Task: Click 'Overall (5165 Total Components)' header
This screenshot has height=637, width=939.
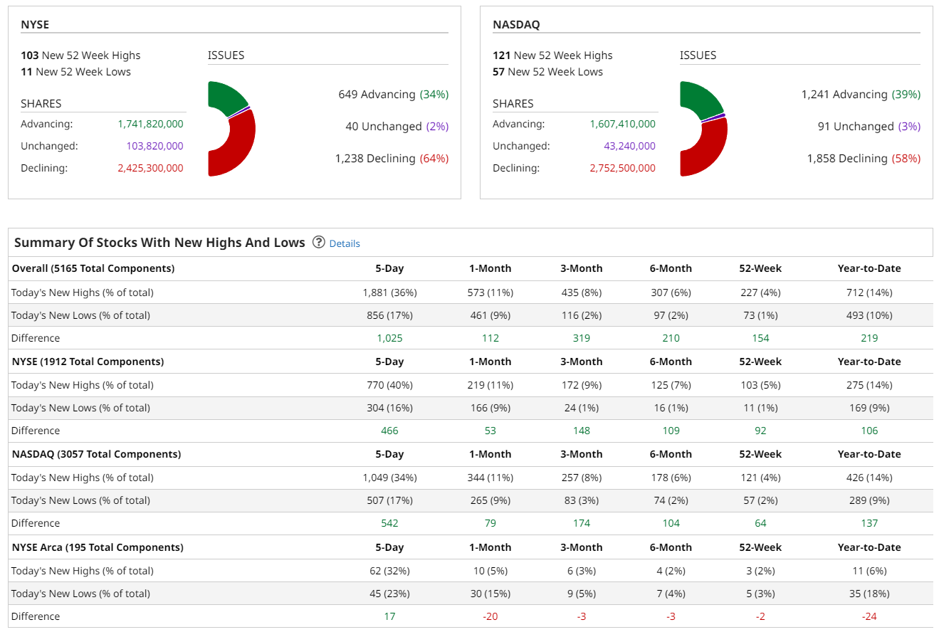Action: [93, 268]
